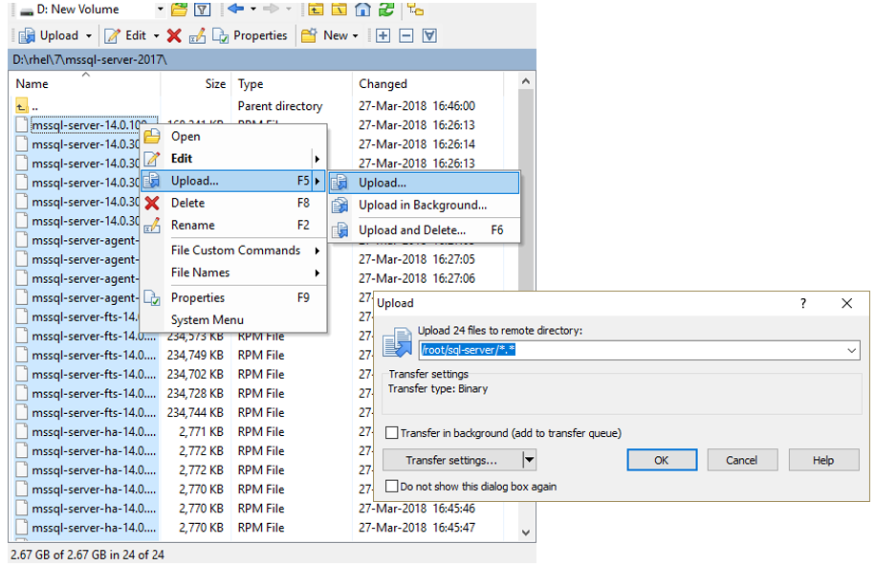The height and width of the screenshot is (566, 875).
Task: Open the Transfer settings dropdown arrow
Action: pos(529,461)
